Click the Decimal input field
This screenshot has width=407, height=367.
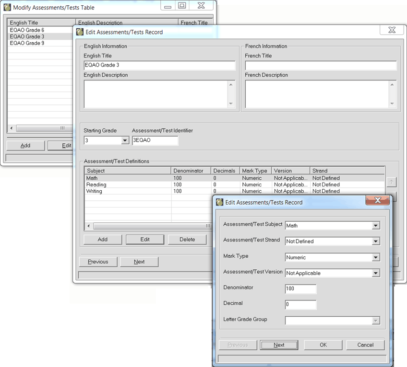(x=300, y=305)
